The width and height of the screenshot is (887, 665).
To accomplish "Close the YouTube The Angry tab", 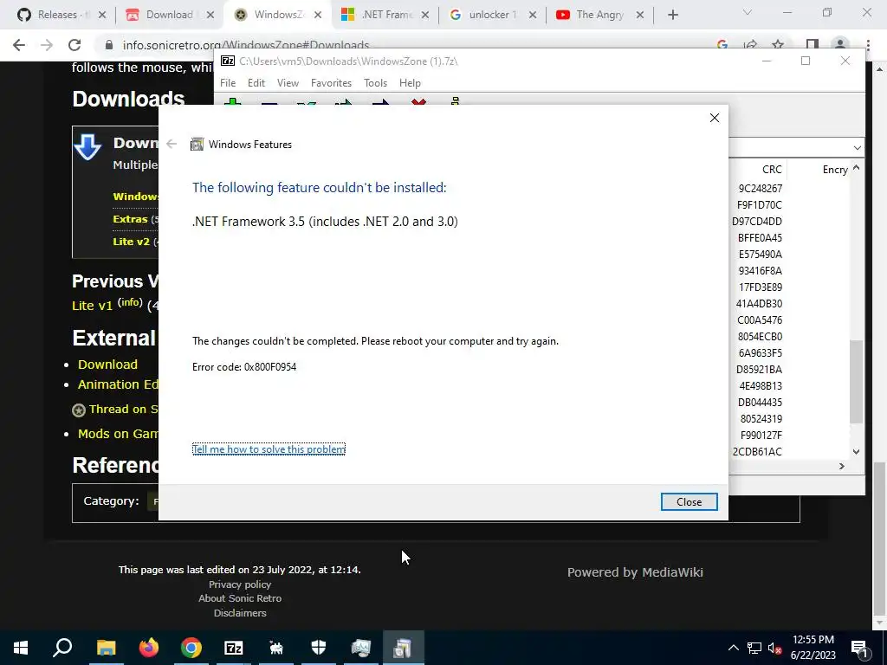I will pyautogui.click(x=640, y=15).
